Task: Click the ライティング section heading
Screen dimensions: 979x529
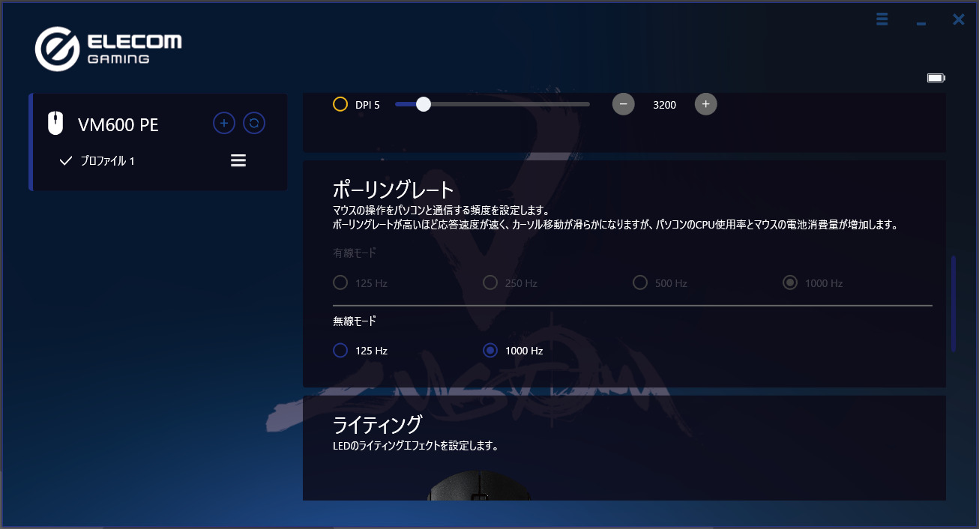Action: point(377,425)
